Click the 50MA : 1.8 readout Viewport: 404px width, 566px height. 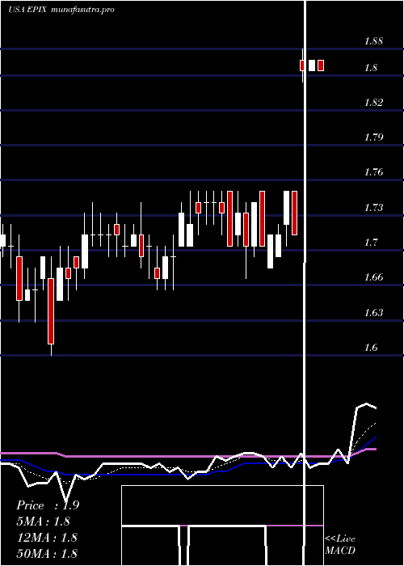coord(47,553)
